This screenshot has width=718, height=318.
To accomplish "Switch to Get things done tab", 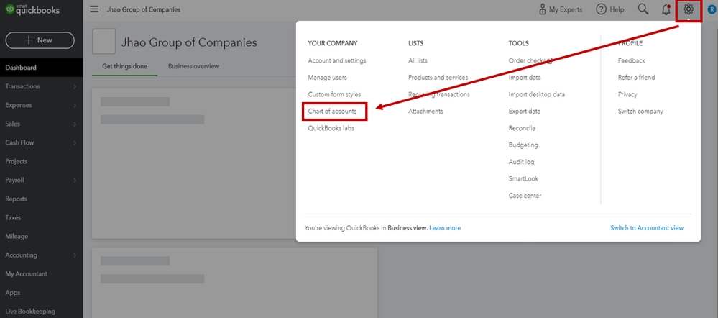I will click(124, 66).
